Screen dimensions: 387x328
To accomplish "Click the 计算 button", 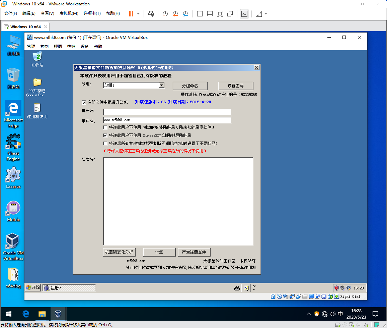I will click(159, 252).
